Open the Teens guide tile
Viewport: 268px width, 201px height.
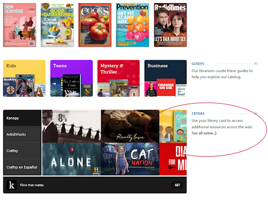[71, 79]
